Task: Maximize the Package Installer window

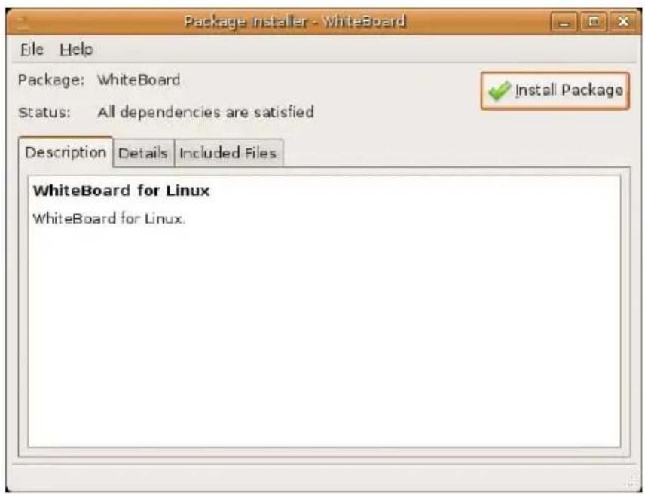Action: pyautogui.click(x=594, y=21)
